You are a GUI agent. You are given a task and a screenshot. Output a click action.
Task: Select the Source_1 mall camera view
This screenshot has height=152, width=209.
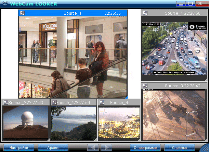[x=73, y=57]
